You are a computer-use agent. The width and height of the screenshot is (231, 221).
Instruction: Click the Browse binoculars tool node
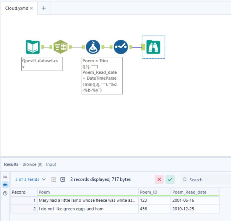153,47
